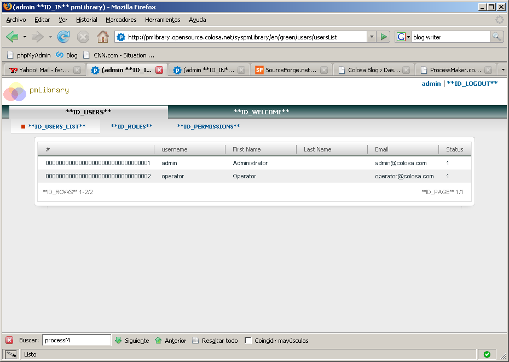Image resolution: width=509 pixels, height=362 pixels.
Task: Expand the tab list dropdown arrow
Action: (502, 70)
